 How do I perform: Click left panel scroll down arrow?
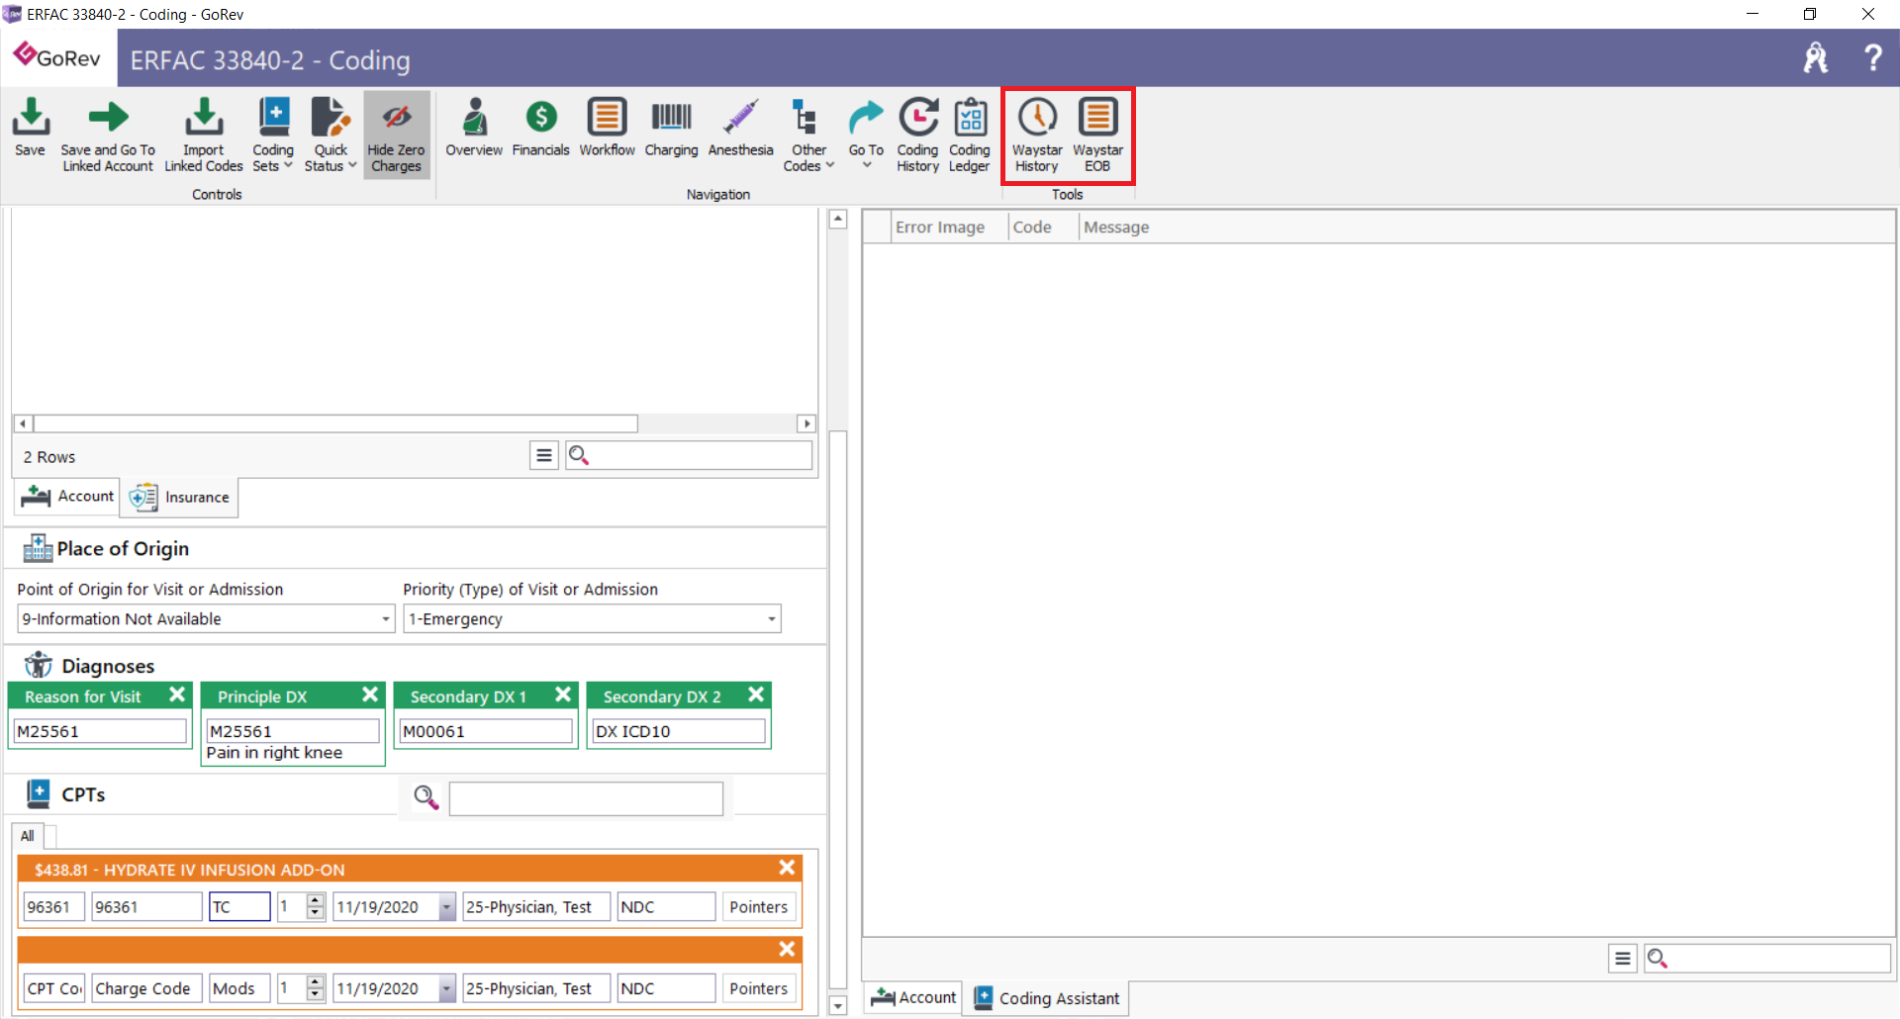(x=838, y=1006)
